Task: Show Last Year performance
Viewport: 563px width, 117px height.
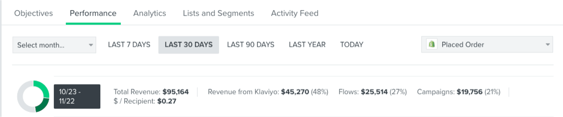Action: 307,44
